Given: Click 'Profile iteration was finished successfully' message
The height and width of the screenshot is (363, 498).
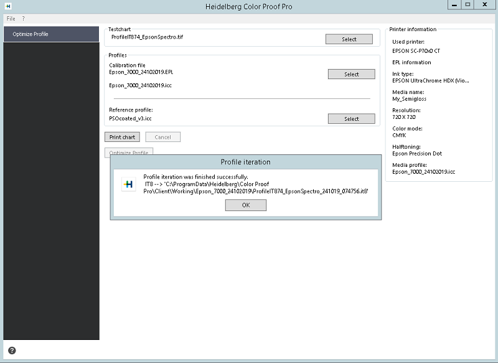Looking at the screenshot, I should point(195,177).
